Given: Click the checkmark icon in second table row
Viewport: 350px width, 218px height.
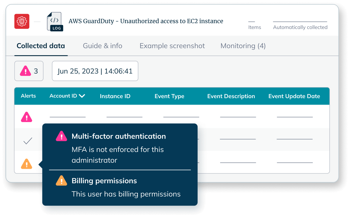Looking at the screenshot, I should click(28, 141).
